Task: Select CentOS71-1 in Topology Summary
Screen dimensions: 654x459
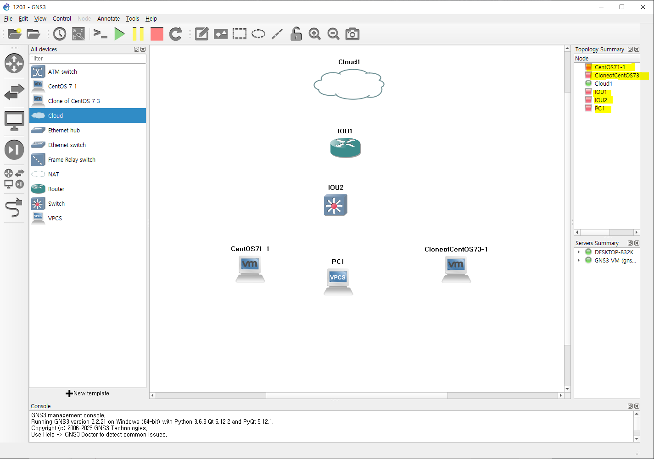Action: [610, 67]
